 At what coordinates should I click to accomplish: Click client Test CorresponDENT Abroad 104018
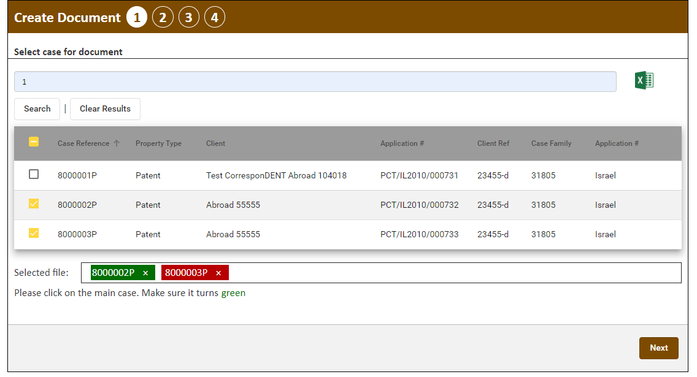pyautogui.click(x=277, y=175)
